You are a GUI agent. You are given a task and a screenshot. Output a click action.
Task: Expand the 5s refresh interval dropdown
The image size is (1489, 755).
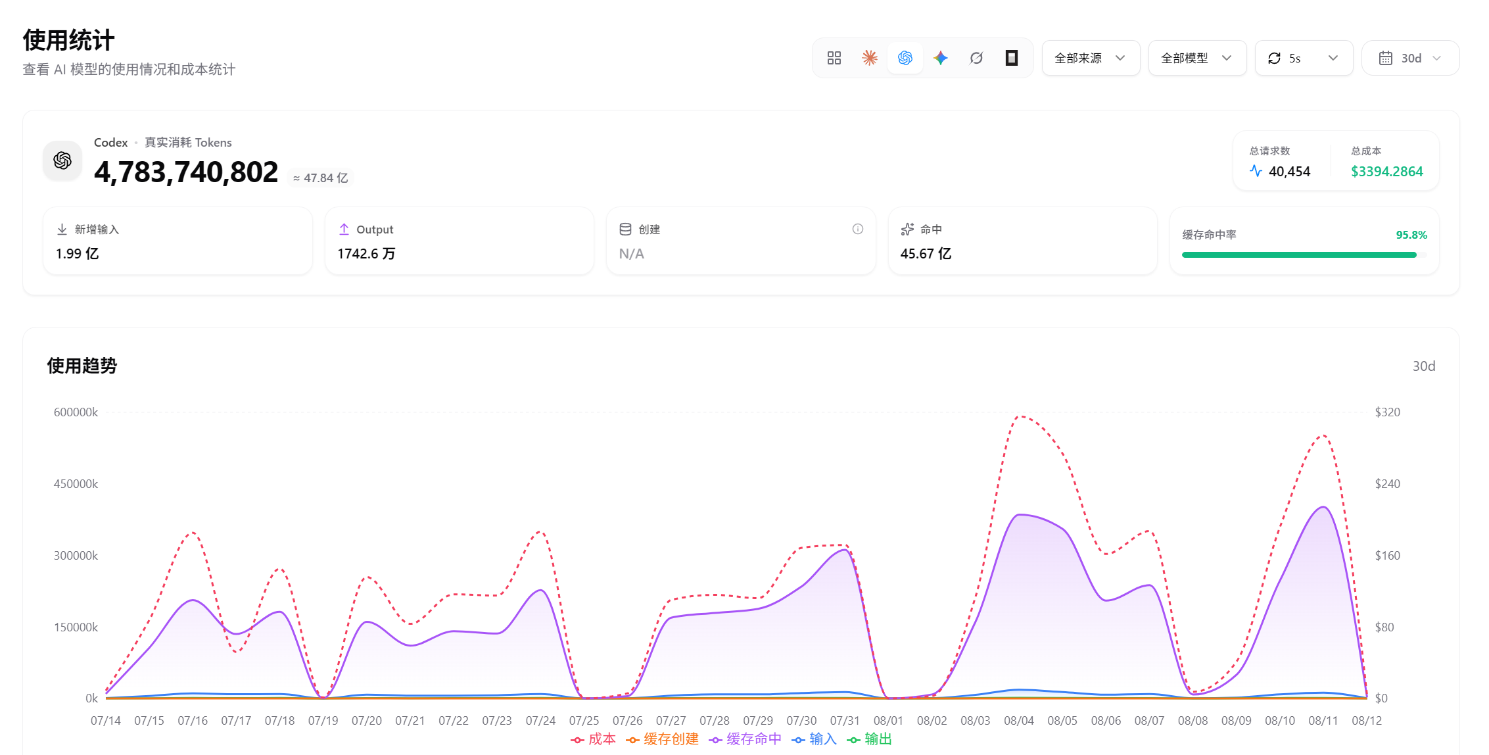[x=1304, y=58]
